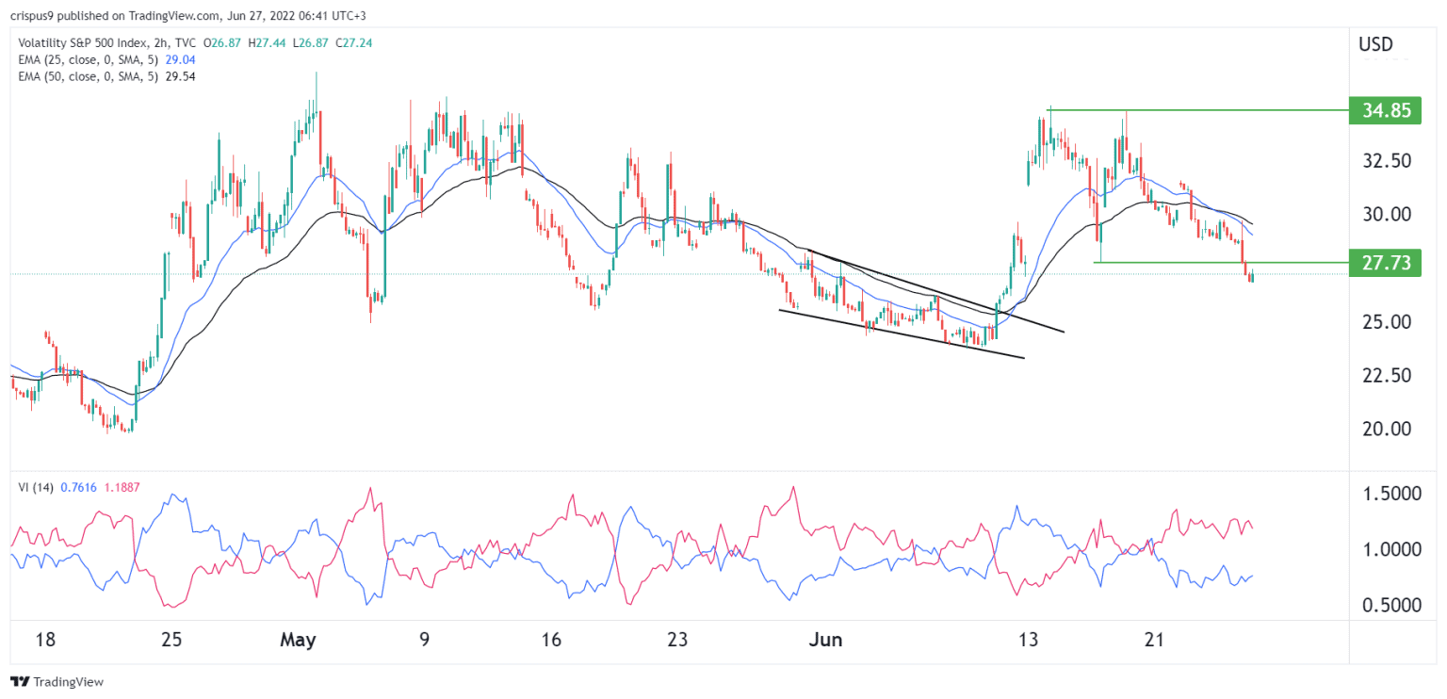Screen dimensions: 1447x699
Task: Select the May label on the time axis
Action: click(299, 640)
